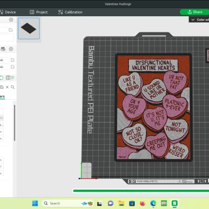209x209 pixels.
Task: Open filament settings gear icon
Action: tap(11, 49)
